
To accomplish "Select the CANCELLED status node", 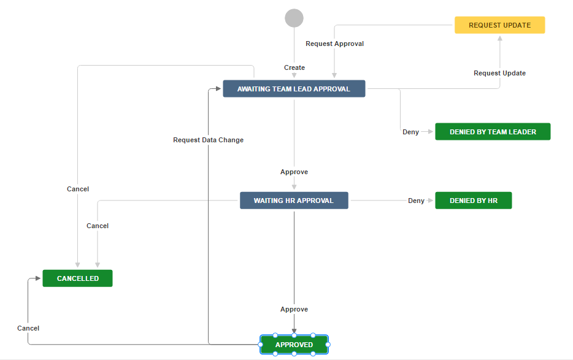I will click(x=78, y=278).
